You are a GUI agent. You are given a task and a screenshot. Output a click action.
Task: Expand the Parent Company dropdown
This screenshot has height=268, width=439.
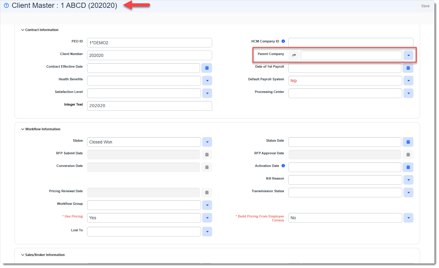click(408, 55)
